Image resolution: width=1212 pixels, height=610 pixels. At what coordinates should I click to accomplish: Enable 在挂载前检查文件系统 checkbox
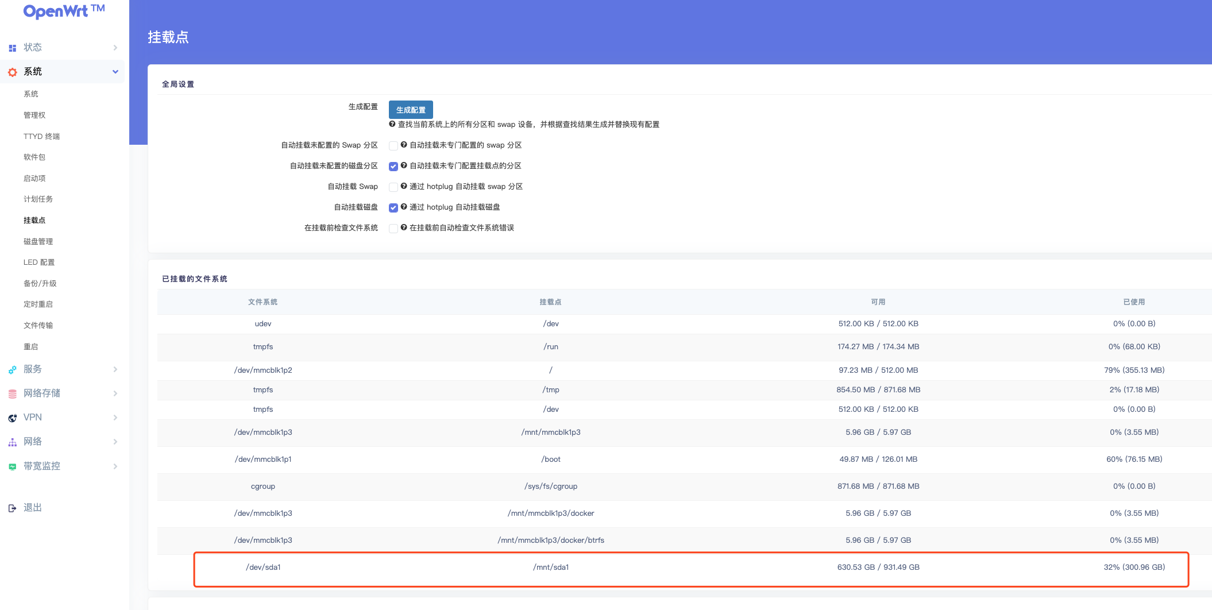(393, 228)
